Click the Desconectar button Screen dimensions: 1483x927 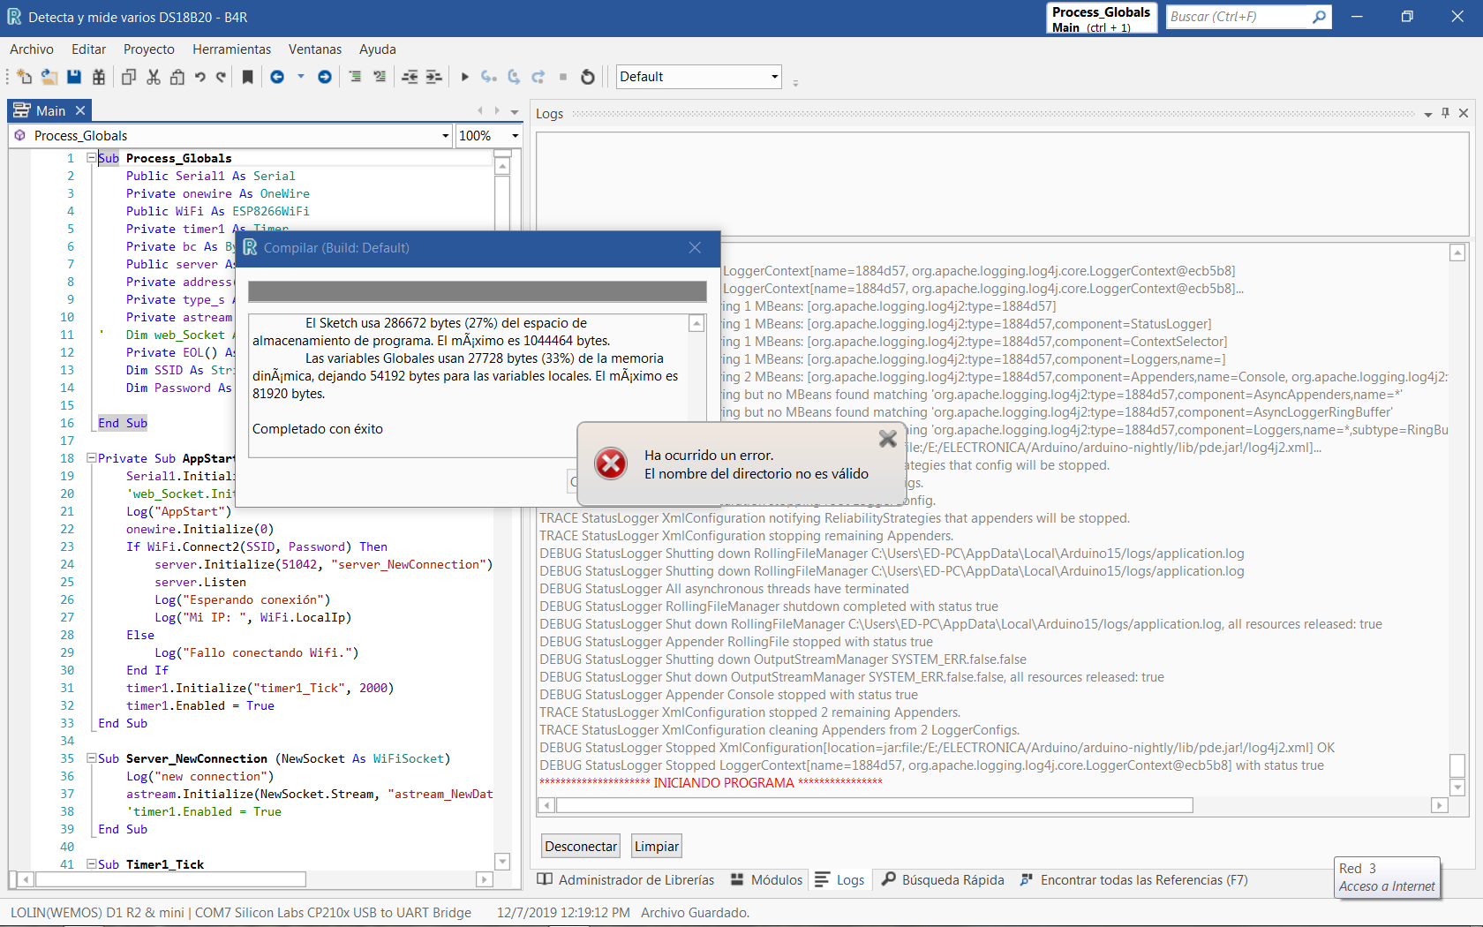(581, 847)
